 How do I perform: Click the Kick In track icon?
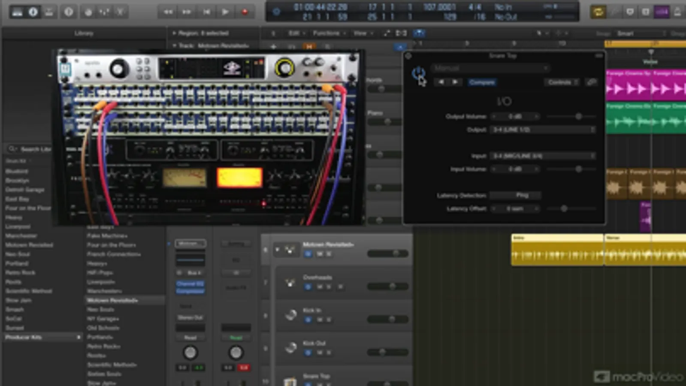coord(290,315)
